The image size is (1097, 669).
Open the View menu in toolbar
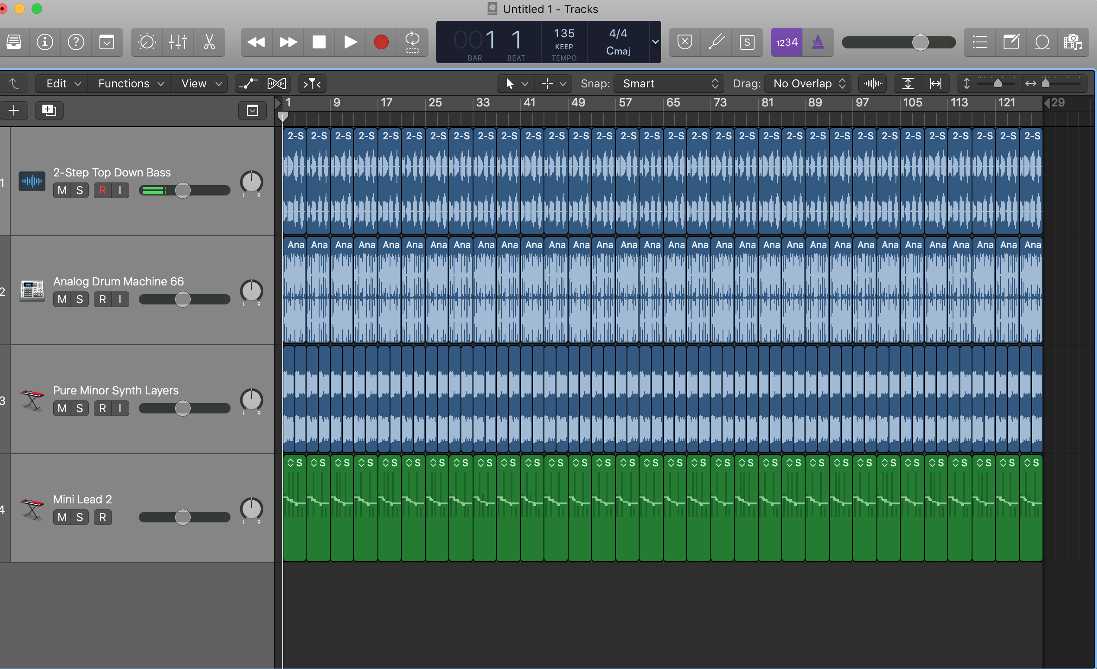tap(199, 84)
